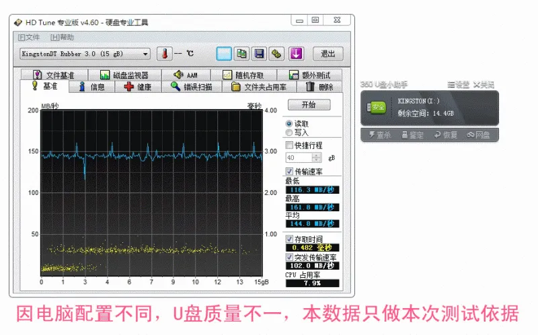
Task: Click the short stroke size spinner arrows
Action: click(316, 157)
